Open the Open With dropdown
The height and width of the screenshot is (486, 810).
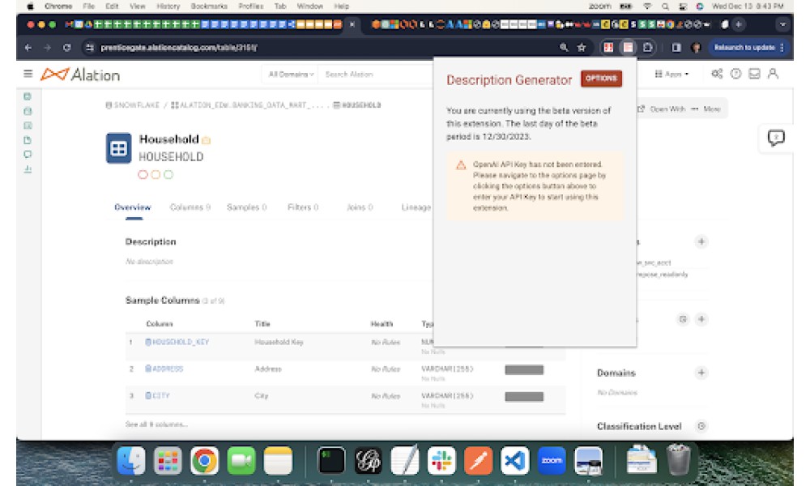[x=661, y=109]
